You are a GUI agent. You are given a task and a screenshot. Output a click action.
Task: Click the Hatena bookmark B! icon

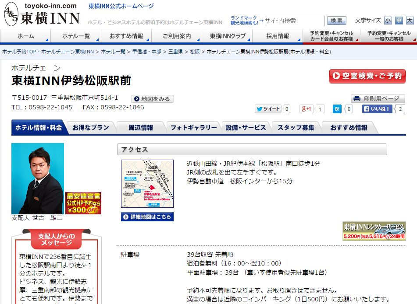pyautogui.click(x=337, y=109)
